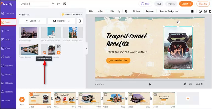Click the yourwebsite.com button on canvas
The image size is (212, 109).
(118, 61)
